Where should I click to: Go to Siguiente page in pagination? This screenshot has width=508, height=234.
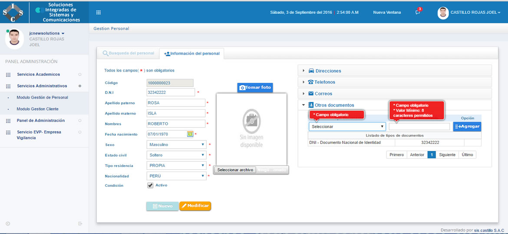click(447, 155)
